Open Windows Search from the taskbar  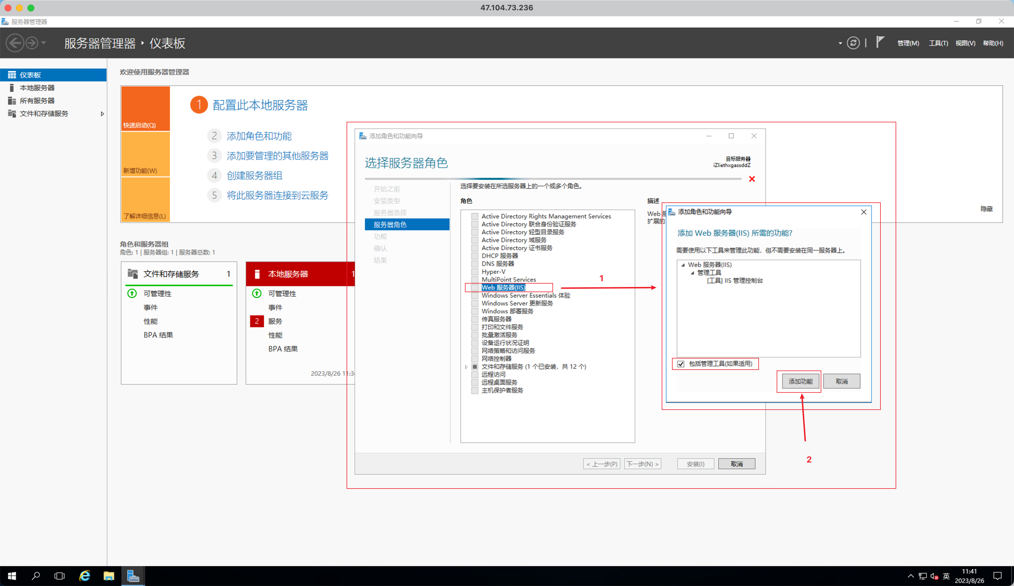(35, 575)
